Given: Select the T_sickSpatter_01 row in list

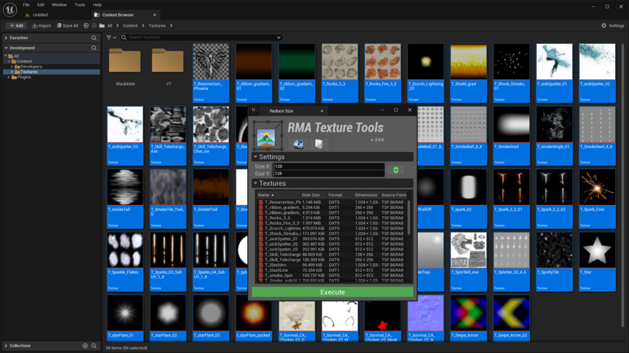Looking at the screenshot, I should tap(331, 239).
